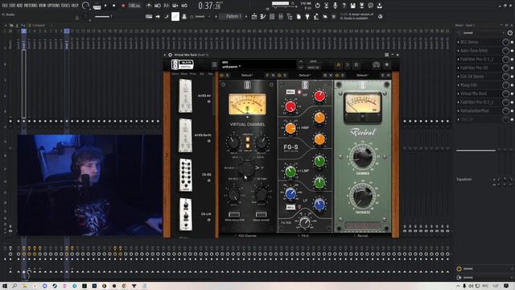Click the Revival Shimmer knob

point(363,157)
